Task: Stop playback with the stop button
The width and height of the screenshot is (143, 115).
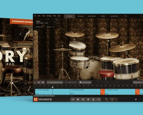Action: [x=78, y=99]
